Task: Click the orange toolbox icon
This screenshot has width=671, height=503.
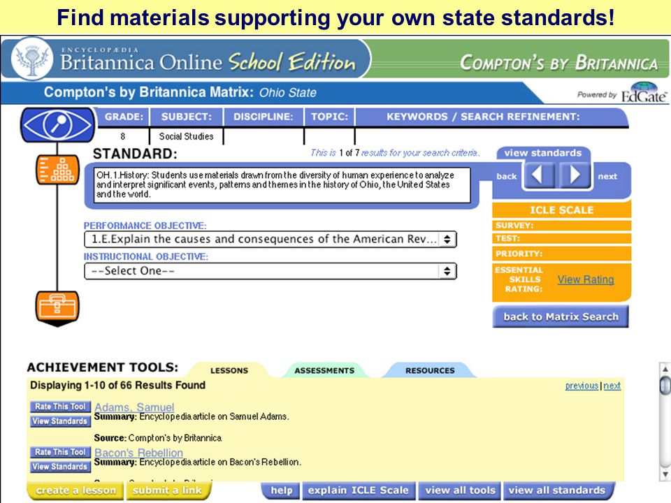Action: point(57,308)
